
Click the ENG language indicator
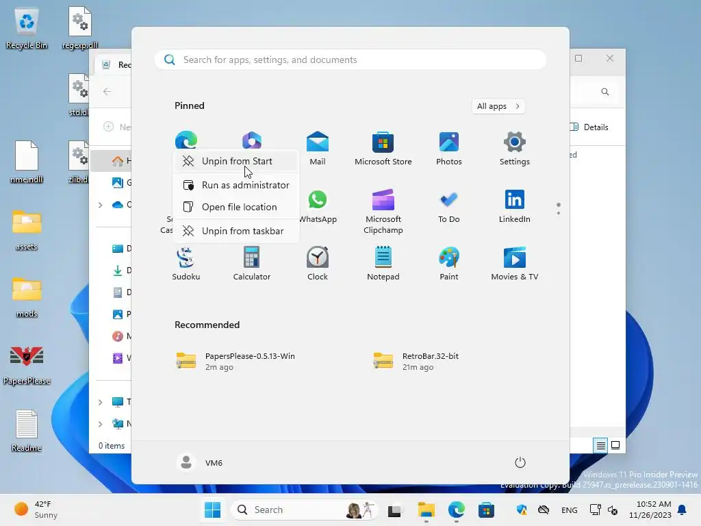[569, 510]
